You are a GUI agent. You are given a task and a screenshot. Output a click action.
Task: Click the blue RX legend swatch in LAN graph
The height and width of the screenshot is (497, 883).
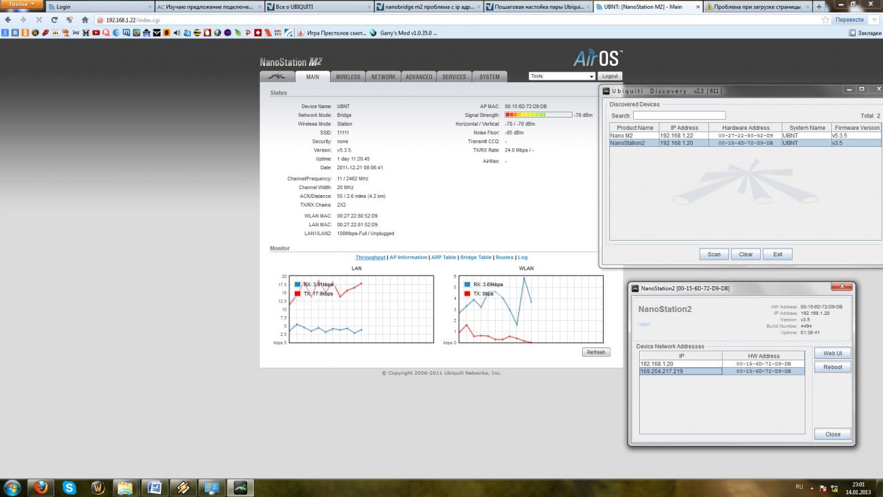click(298, 284)
